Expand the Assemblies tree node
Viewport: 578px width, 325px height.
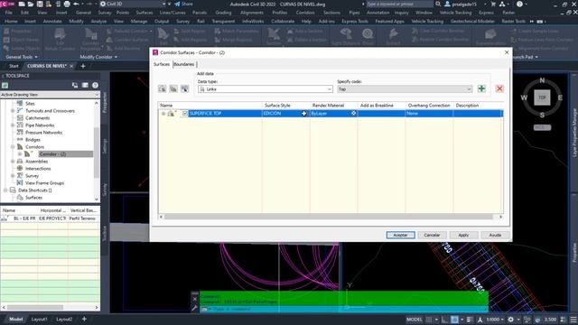pos(13,162)
